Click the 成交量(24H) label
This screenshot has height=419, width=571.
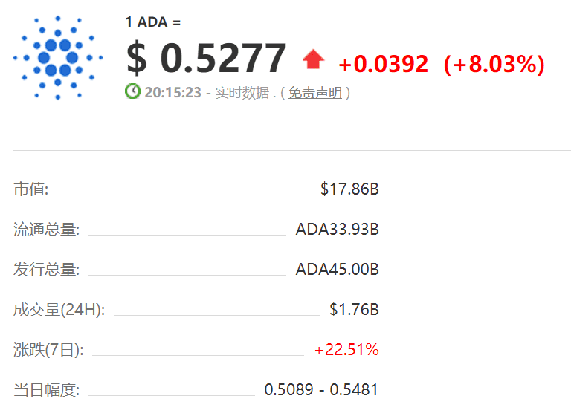pyautogui.click(x=59, y=310)
